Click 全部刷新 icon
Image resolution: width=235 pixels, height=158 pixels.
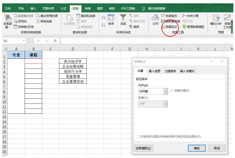pos(69,18)
